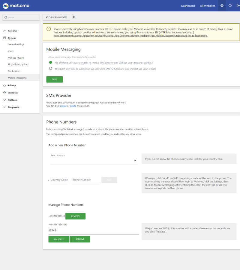This screenshot has width=240, height=270.
Task: Click the search magnifier icon
Action: 6,17
